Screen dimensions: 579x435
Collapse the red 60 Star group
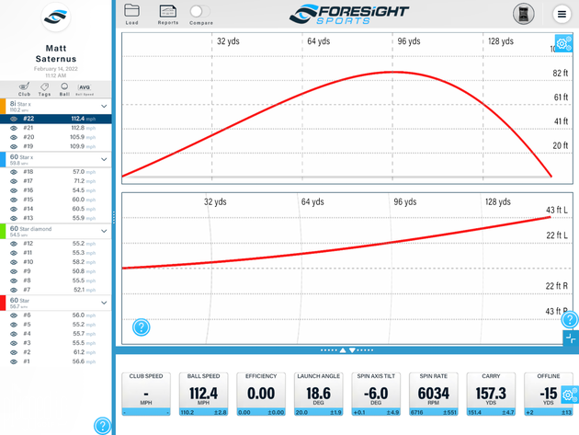tap(105, 303)
